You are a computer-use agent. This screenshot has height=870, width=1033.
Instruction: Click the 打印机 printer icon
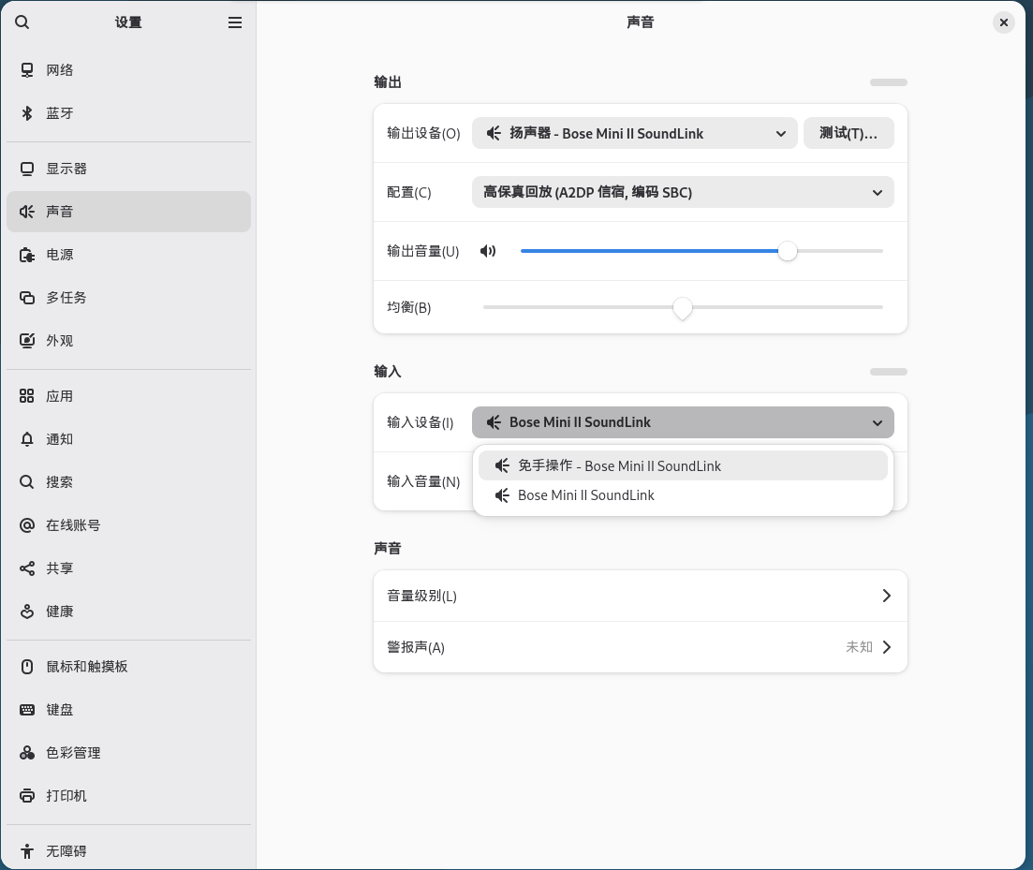point(27,796)
